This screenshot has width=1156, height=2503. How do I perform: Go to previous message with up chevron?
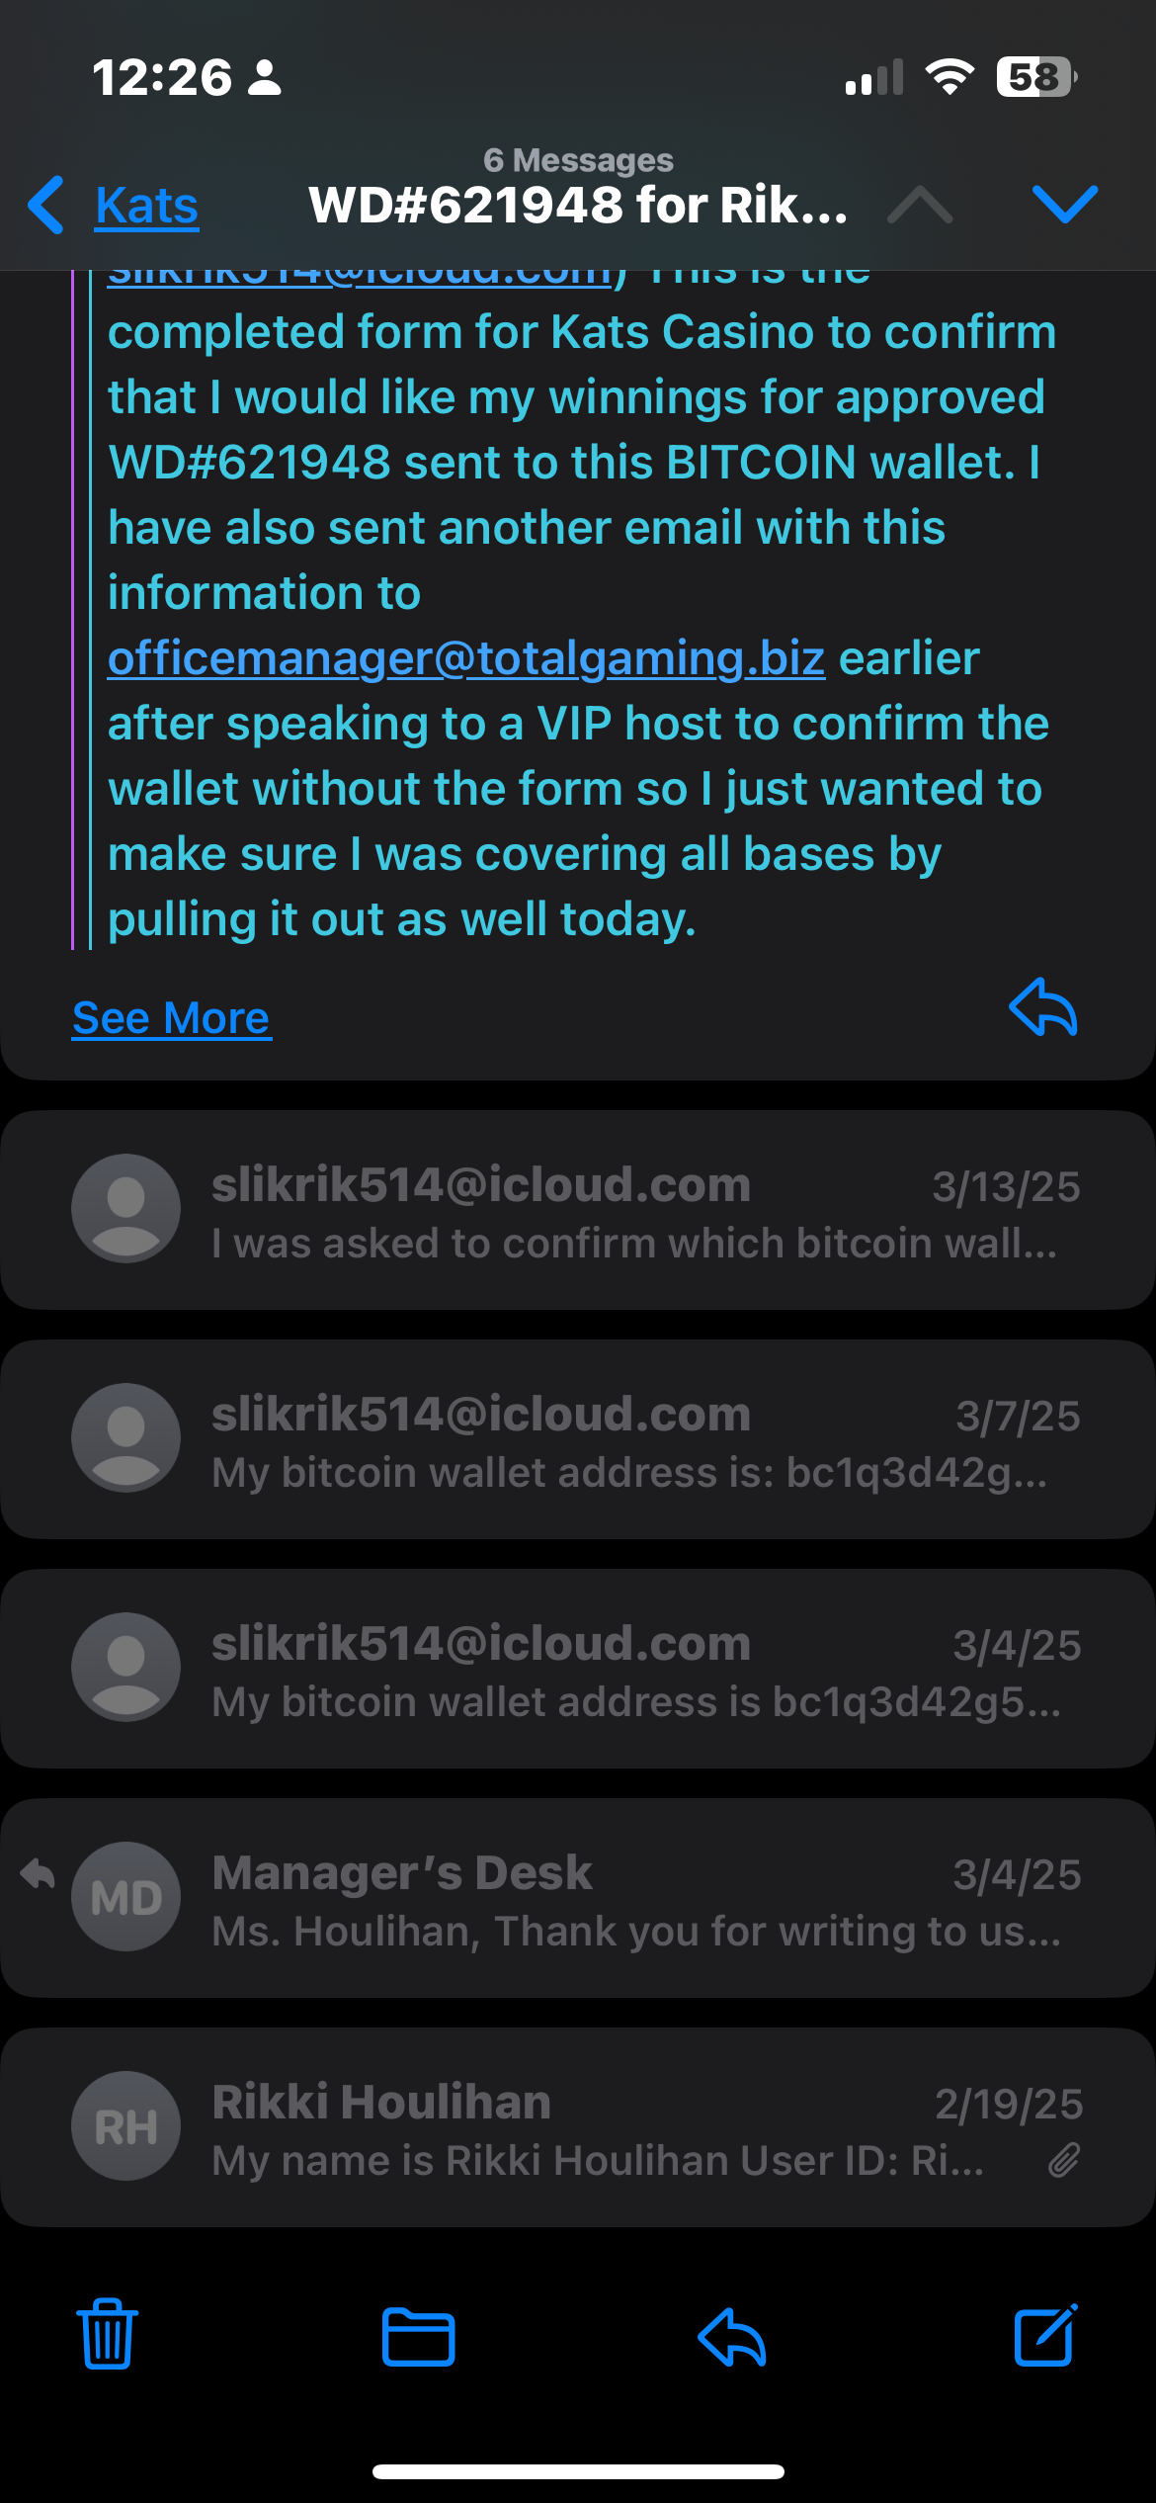click(x=920, y=204)
